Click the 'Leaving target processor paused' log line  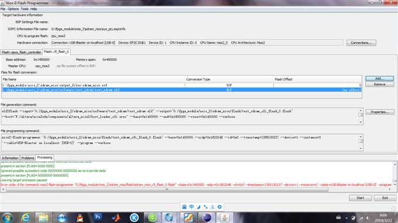(23, 180)
